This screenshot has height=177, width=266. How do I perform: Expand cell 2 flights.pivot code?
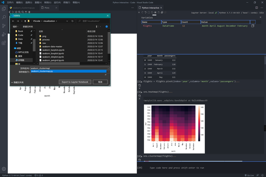click(141, 81)
